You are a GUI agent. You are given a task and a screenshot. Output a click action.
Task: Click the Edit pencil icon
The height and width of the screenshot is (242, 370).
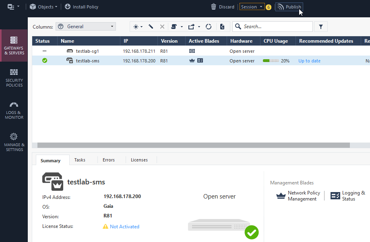tap(151, 27)
